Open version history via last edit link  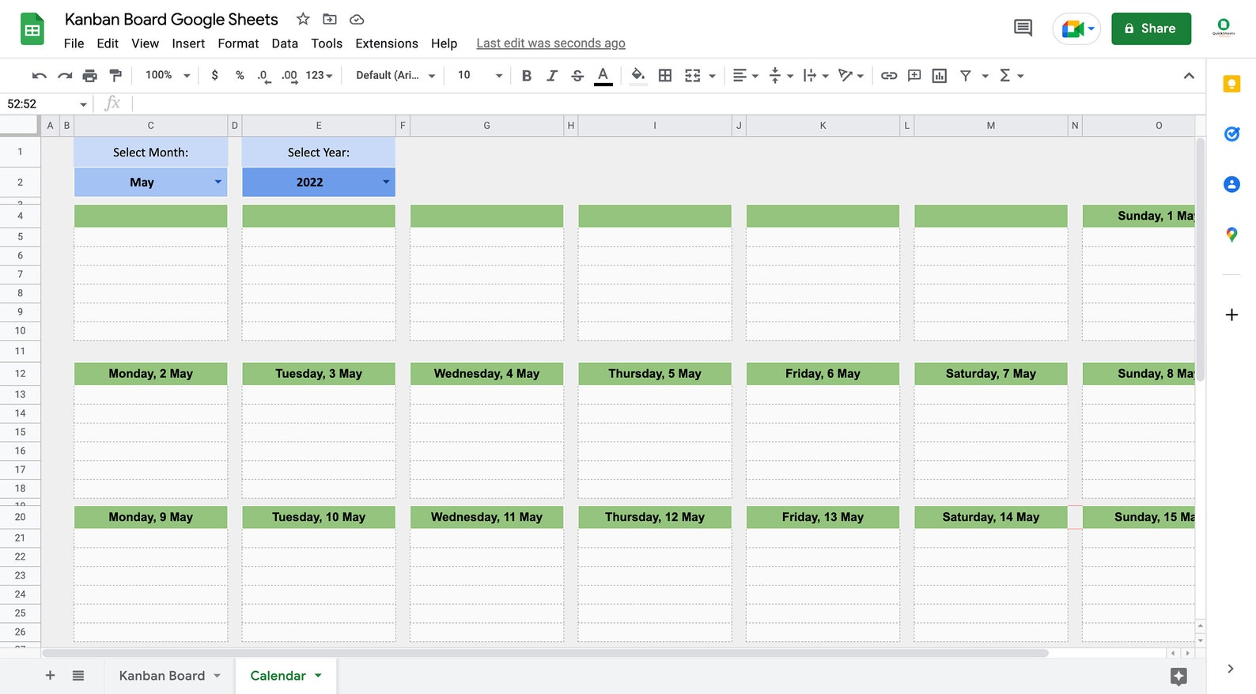pos(550,43)
